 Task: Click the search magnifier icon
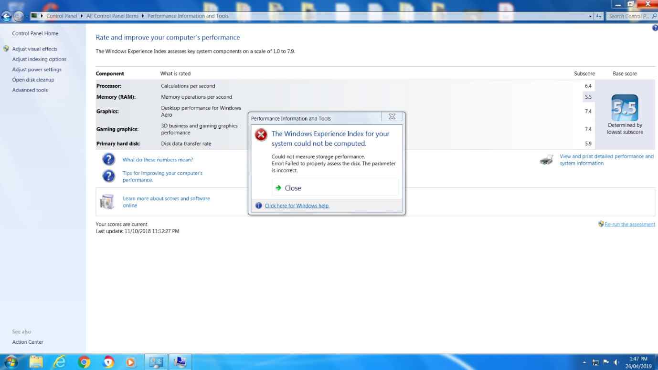coord(654,16)
